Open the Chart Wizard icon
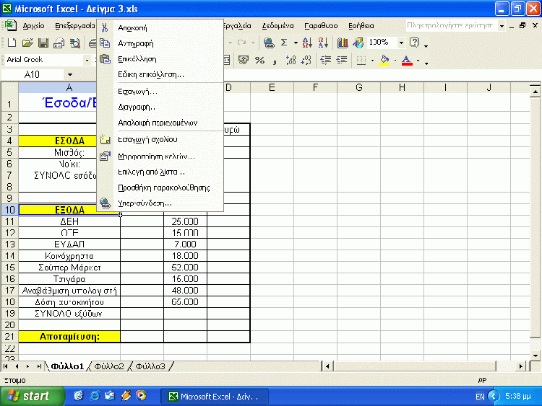Image resolution: width=542 pixels, height=406 pixels. [343, 43]
